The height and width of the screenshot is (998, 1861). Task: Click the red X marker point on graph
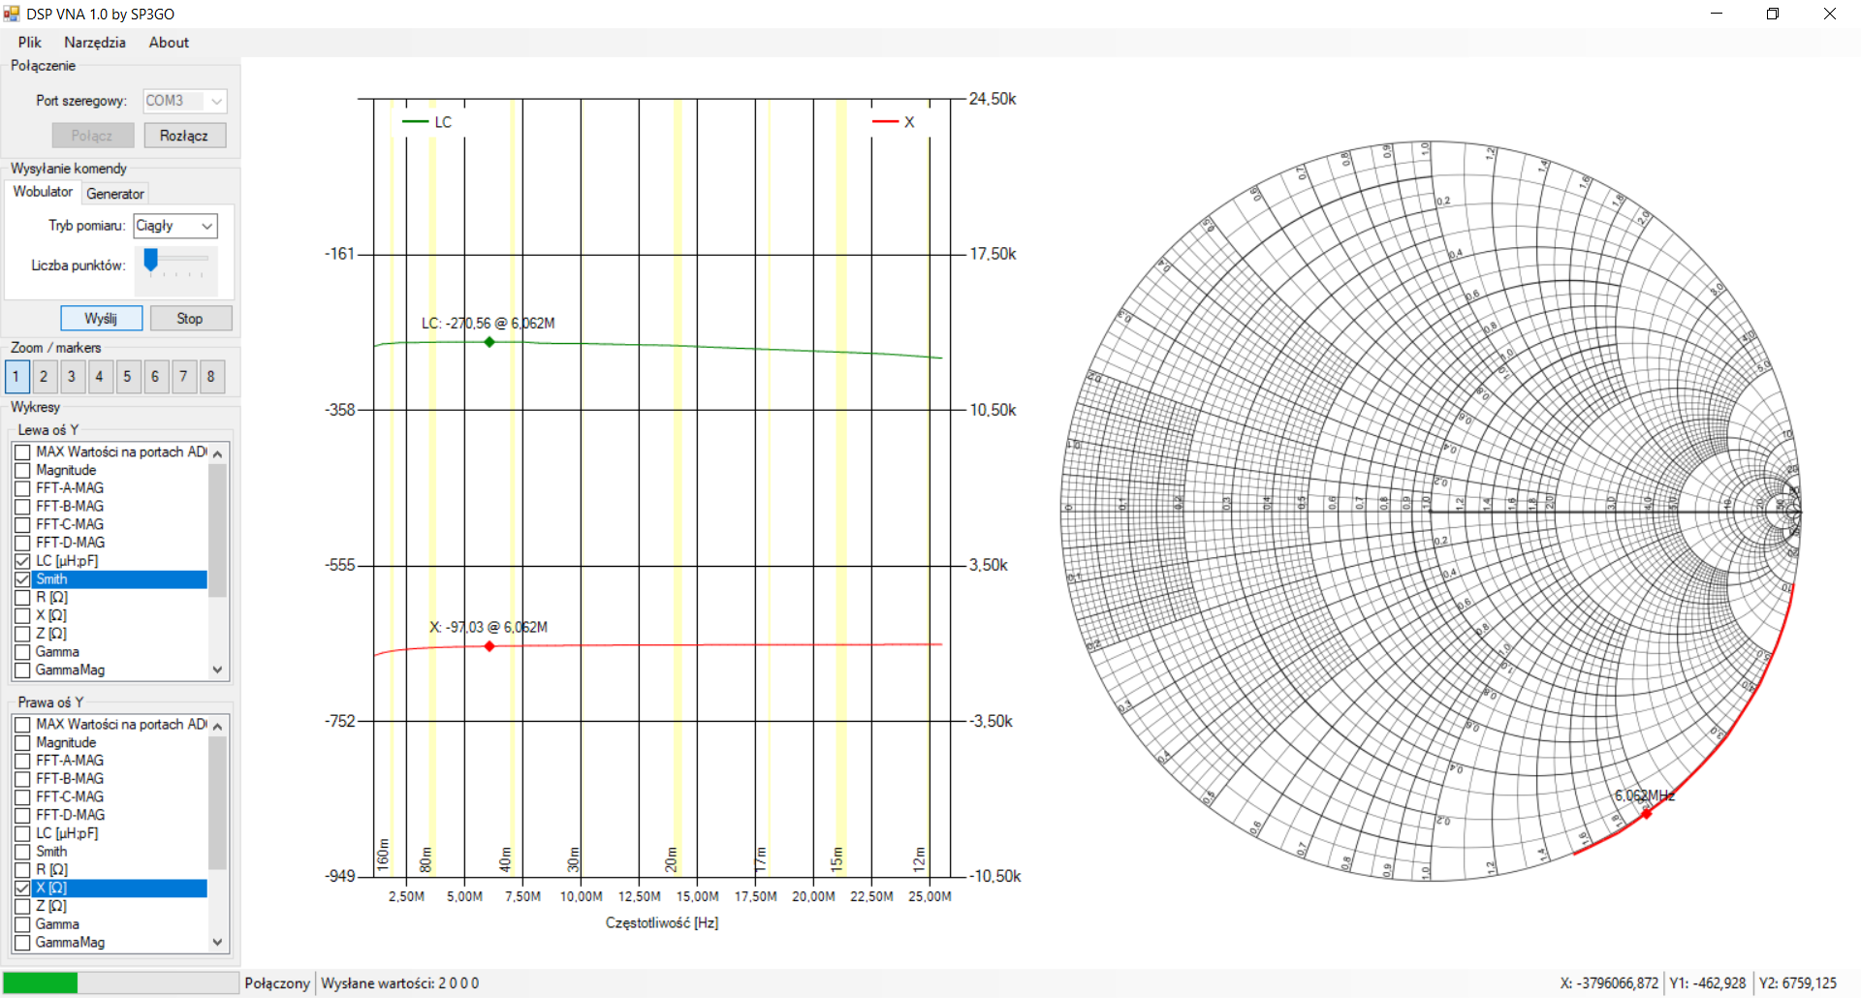pyautogui.click(x=489, y=646)
